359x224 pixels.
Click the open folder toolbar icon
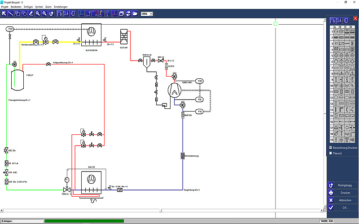pos(135,13)
